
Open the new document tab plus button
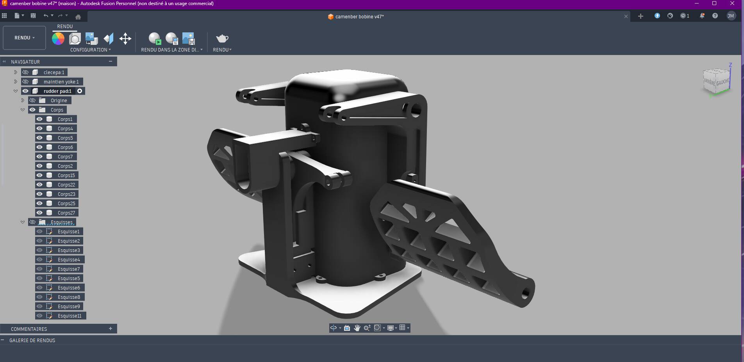(641, 16)
